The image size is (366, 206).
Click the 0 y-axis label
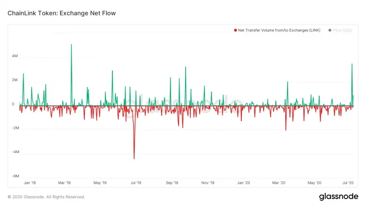tap(13, 104)
